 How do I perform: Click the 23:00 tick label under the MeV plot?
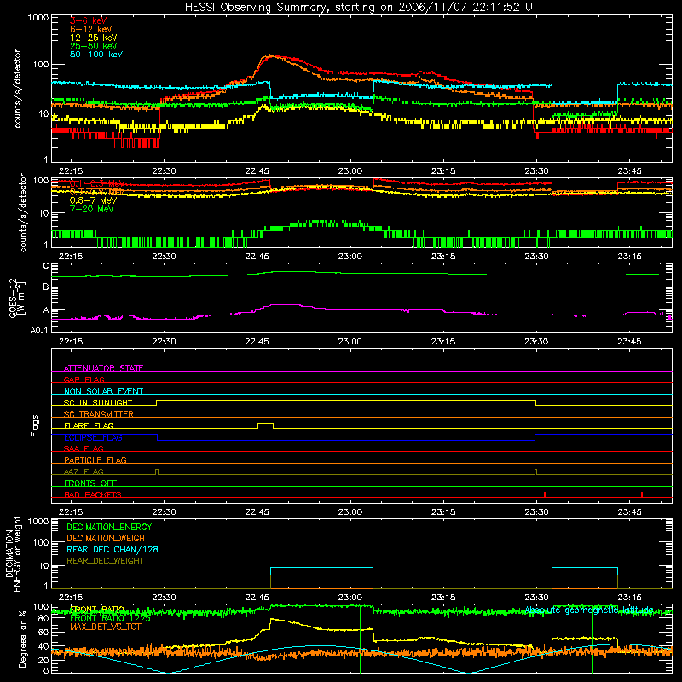[350, 257]
